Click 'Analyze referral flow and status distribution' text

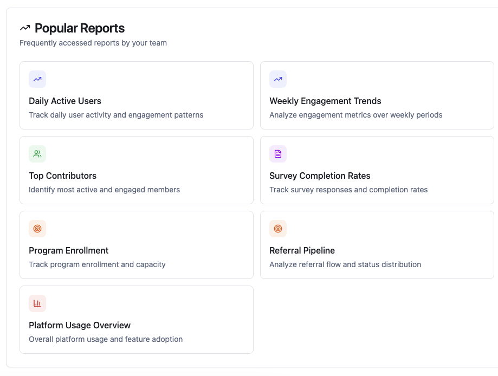pyautogui.click(x=345, y=264)
